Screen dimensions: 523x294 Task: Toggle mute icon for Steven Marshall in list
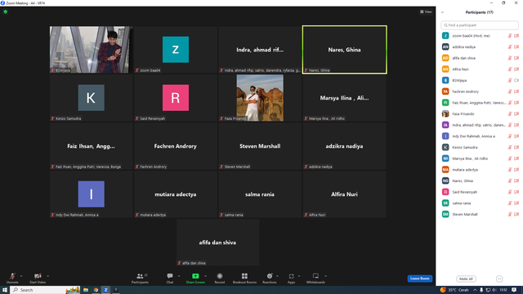(x=510, y=214)
